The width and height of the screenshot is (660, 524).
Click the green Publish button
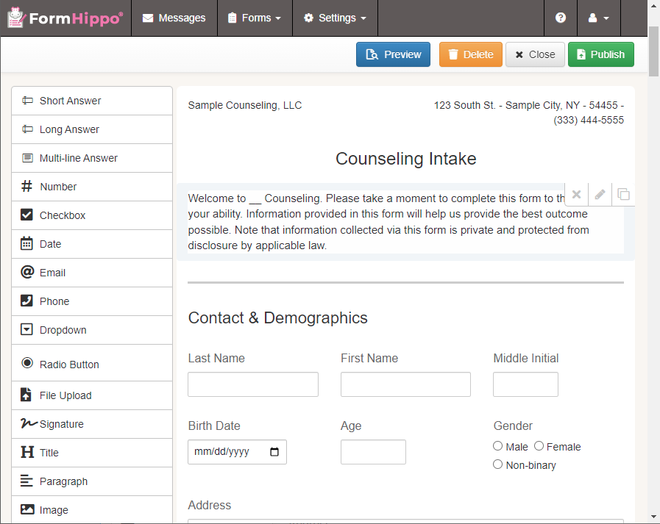[x=600, y=54]
